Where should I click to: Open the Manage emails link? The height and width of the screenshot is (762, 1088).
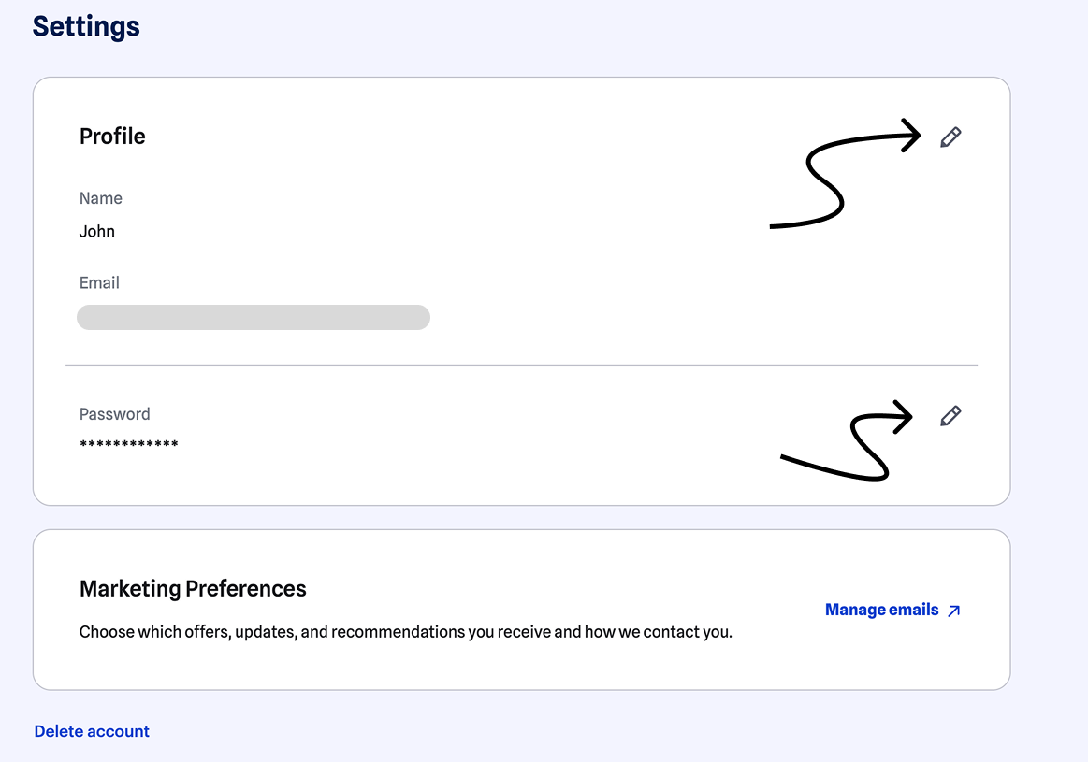(x=893, y=611)
